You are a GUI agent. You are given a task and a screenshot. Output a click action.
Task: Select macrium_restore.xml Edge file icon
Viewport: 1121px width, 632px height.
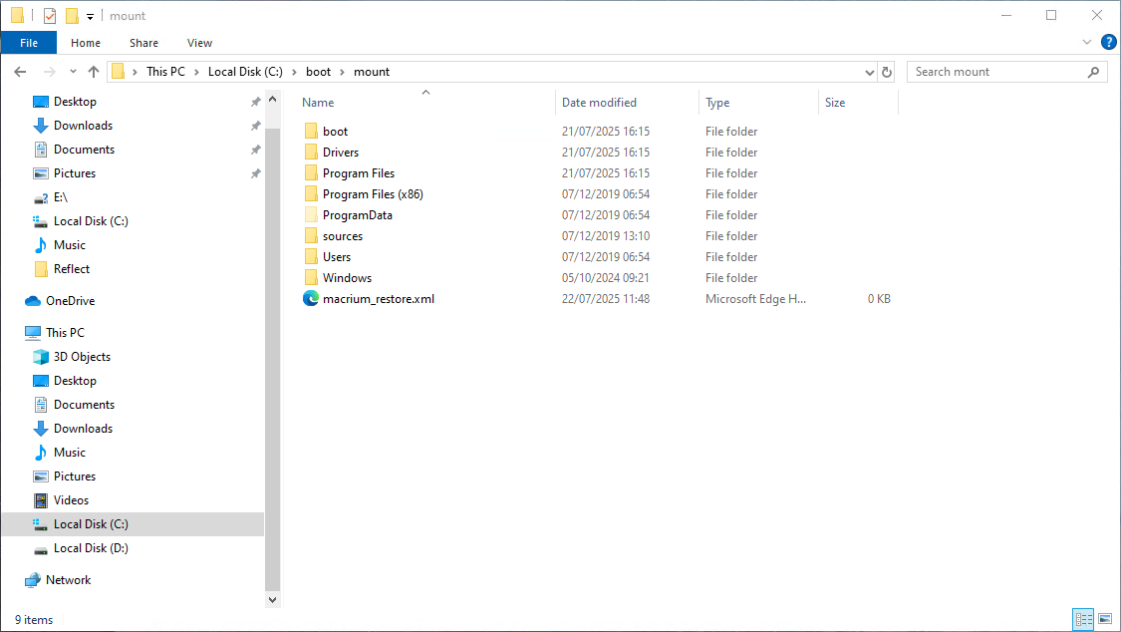coord(311,299)
